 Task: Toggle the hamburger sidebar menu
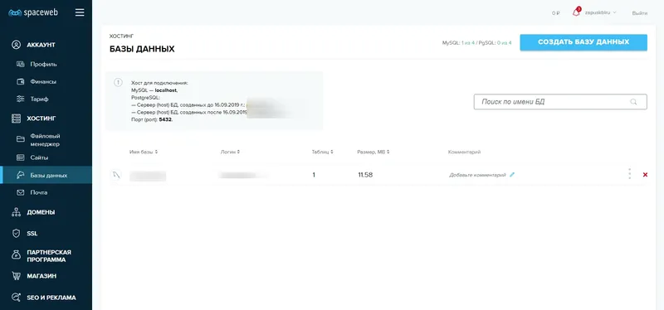[80, 12]
